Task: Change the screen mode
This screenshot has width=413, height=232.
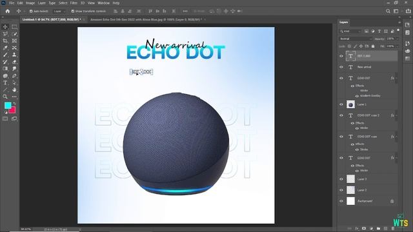Action: [14, 119]
